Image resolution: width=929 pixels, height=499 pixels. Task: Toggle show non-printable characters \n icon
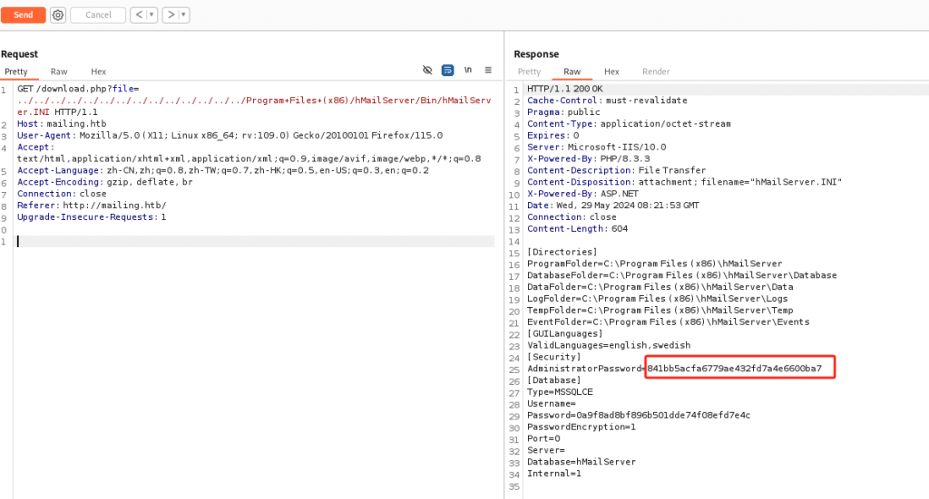pyautogui.click(x=467, y=71)
